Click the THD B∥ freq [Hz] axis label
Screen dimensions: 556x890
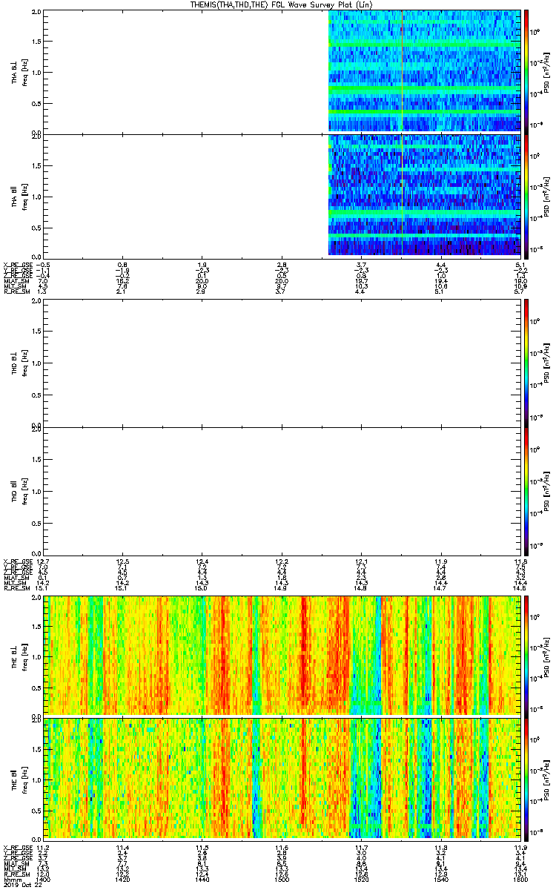[24, 491]
